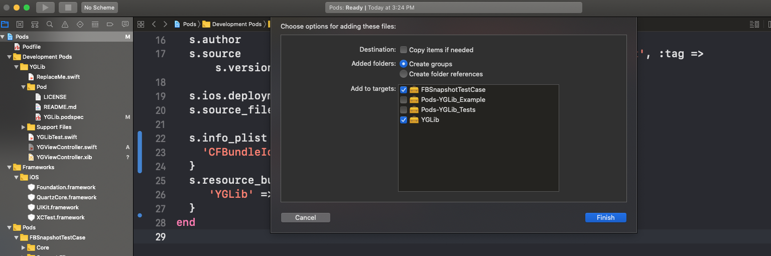
Task: Click the Finish button
Action: click(x=605, y=217)
